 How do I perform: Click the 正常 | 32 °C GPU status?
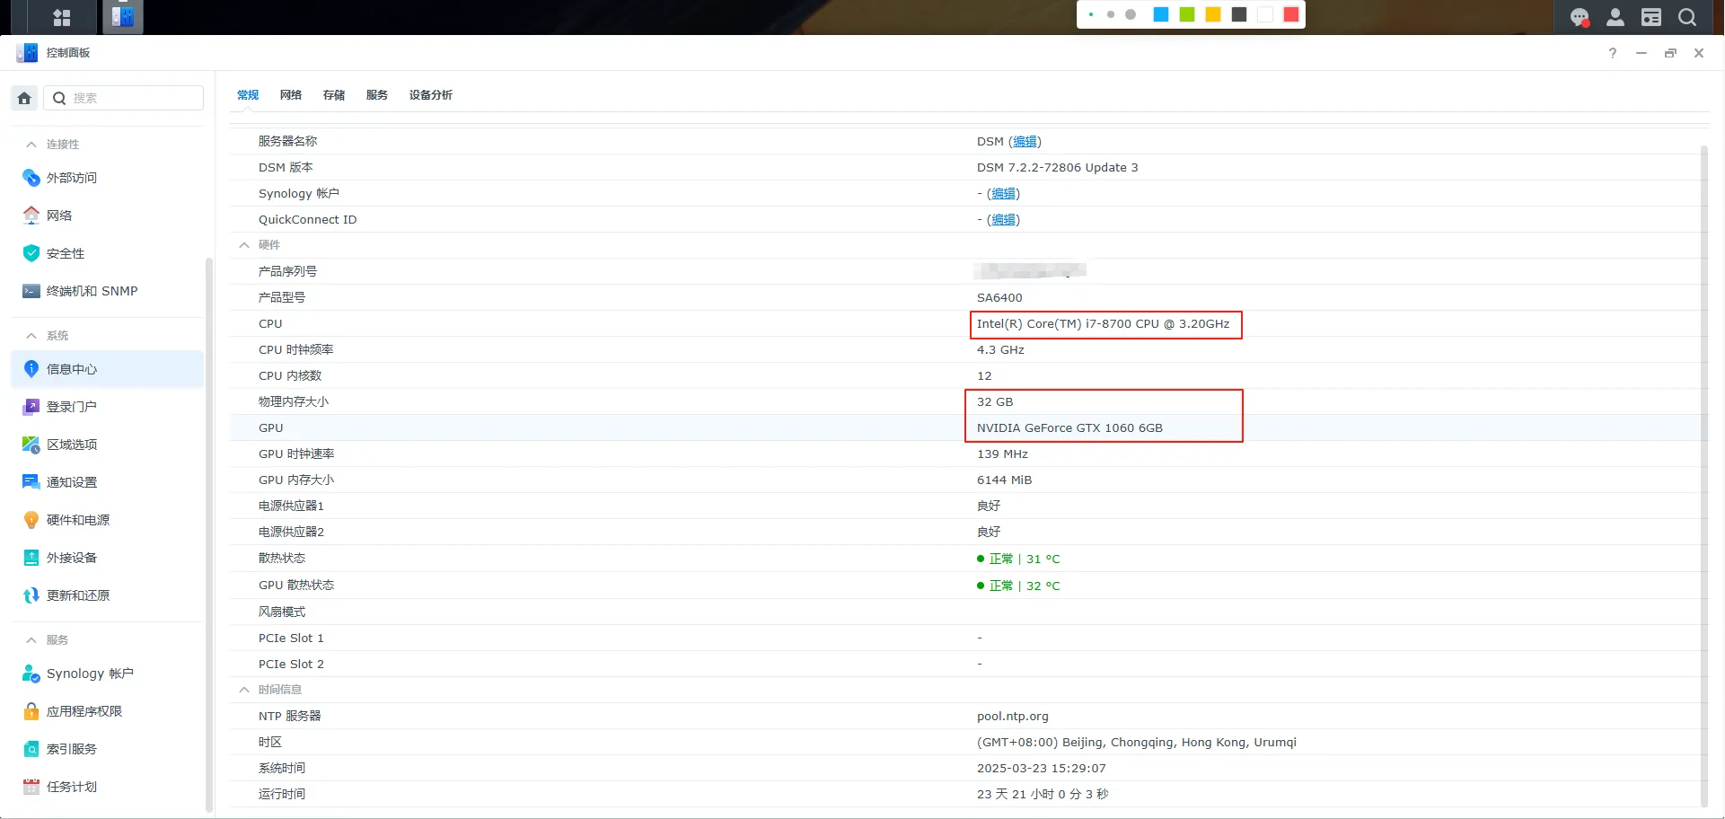click(x=1018, y=586)
